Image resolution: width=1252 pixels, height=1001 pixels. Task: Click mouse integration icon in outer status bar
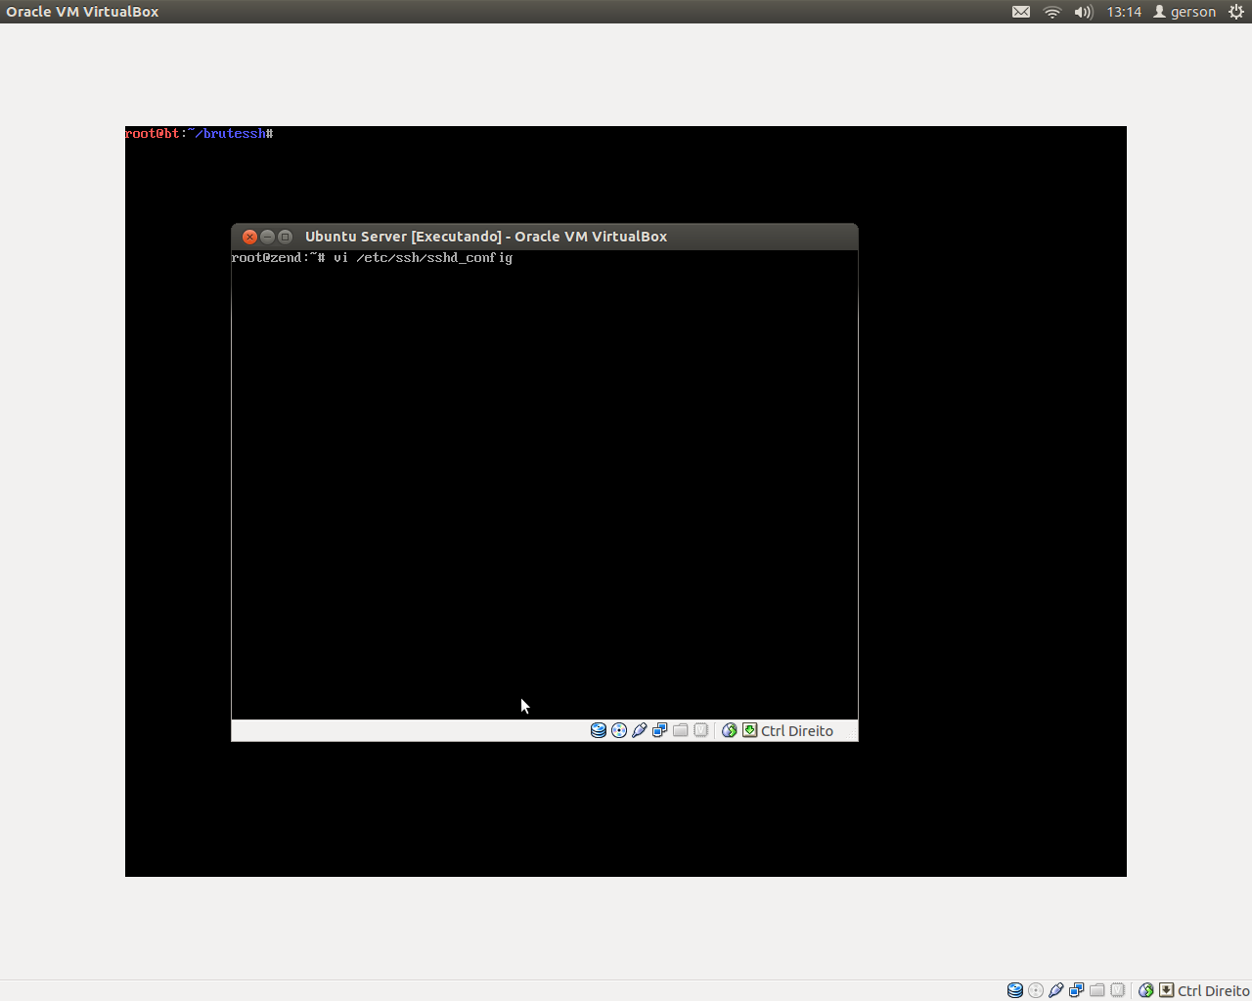(1146, 990)
